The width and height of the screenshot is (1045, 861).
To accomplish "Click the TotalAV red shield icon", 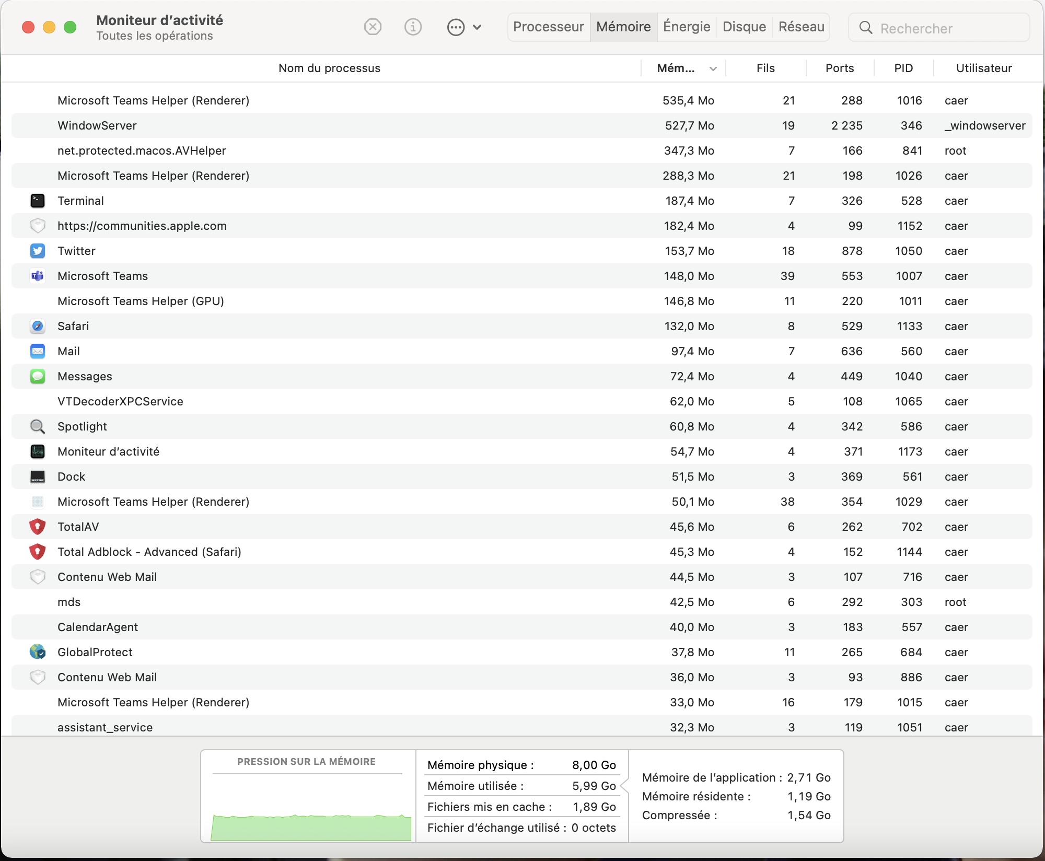I will (x=38, y=527).
